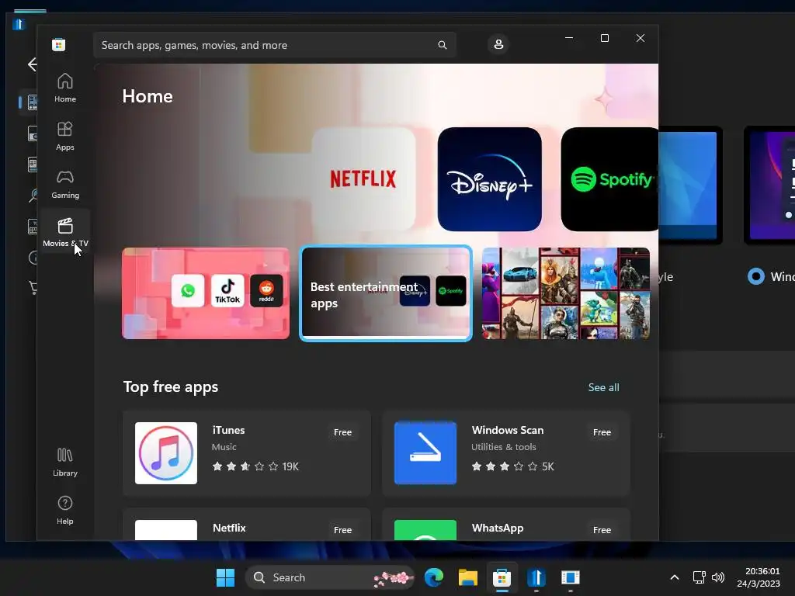Image resolution: width=795 pixels, height=596 pixels.
Task: Open the WhatsApp app listing title
Action: [498, 528]
